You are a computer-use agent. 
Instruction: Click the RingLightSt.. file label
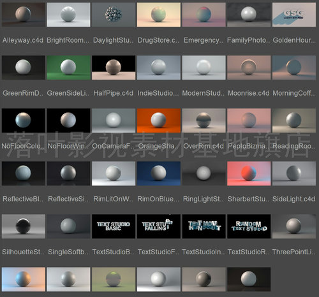pos(204,199)
